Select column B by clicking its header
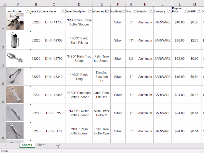The width and height of the screenshot is (204, 153). tap(36, 4)
